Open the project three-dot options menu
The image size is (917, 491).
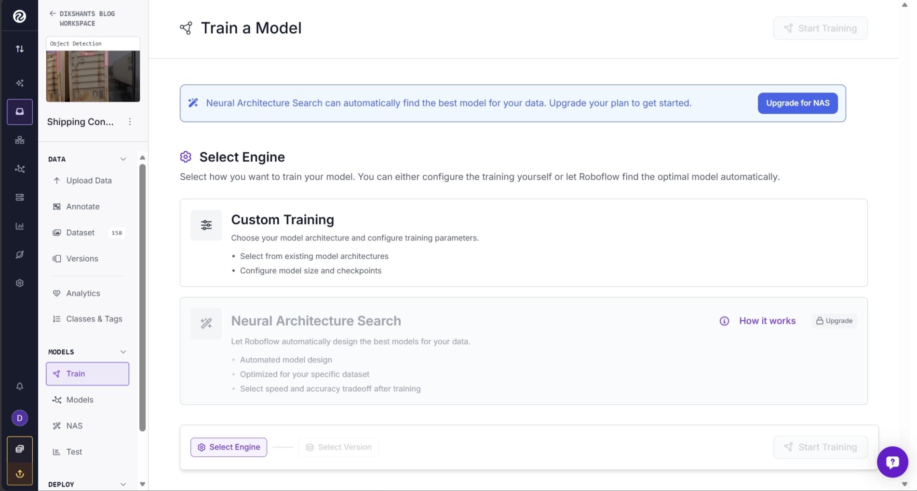coord(130,121)
